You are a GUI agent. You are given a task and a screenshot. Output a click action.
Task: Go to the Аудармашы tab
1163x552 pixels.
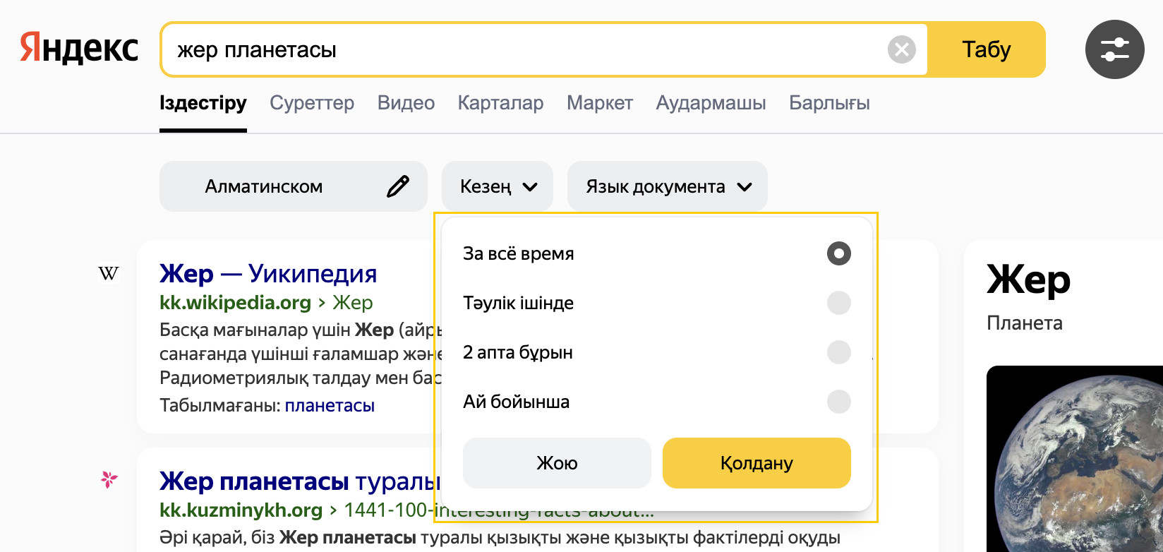(x=711, y=103)
